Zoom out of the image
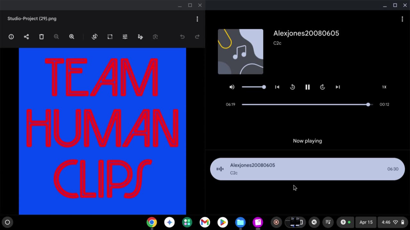 (x=56, y=37)
